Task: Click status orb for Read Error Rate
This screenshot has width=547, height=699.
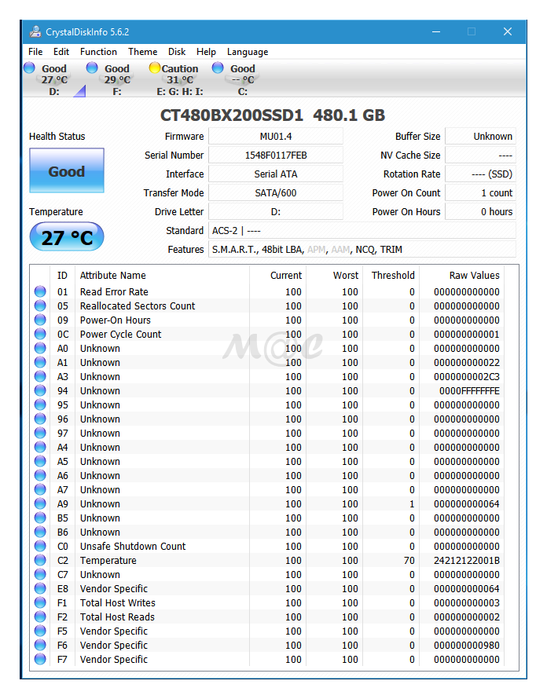Action: click(x=40, y=291)
